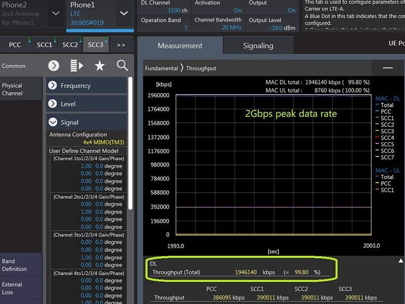Open the Band Definition panel
405x304 pixels.
(14, 265)
